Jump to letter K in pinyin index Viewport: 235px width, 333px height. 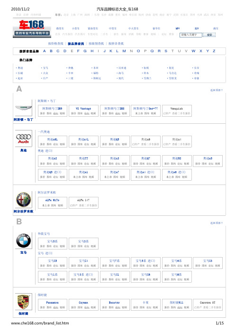point(111,51)
